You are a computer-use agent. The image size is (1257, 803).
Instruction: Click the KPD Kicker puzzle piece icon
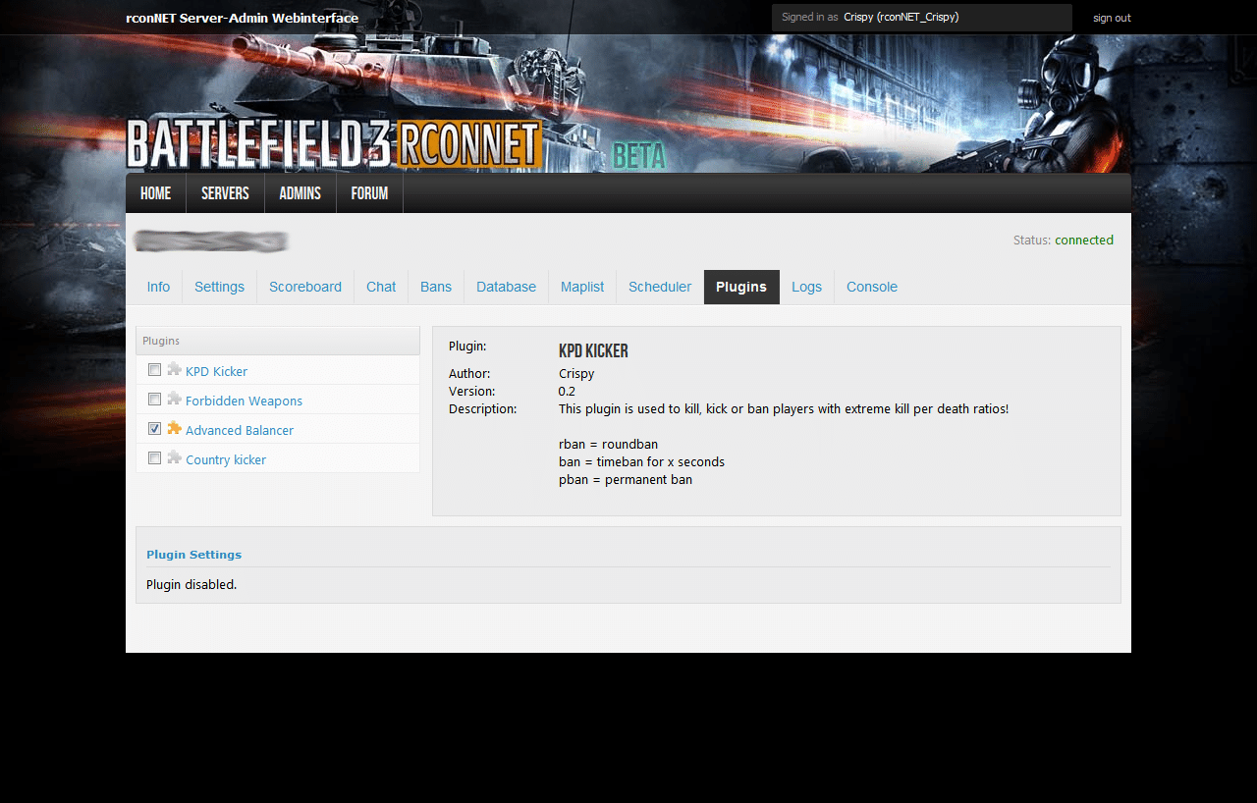click(x=174, y=370)
